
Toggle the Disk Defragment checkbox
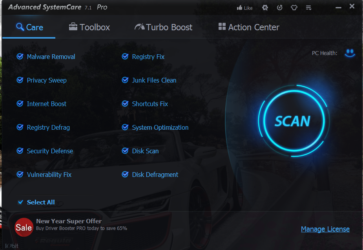[x=125, y=174]
